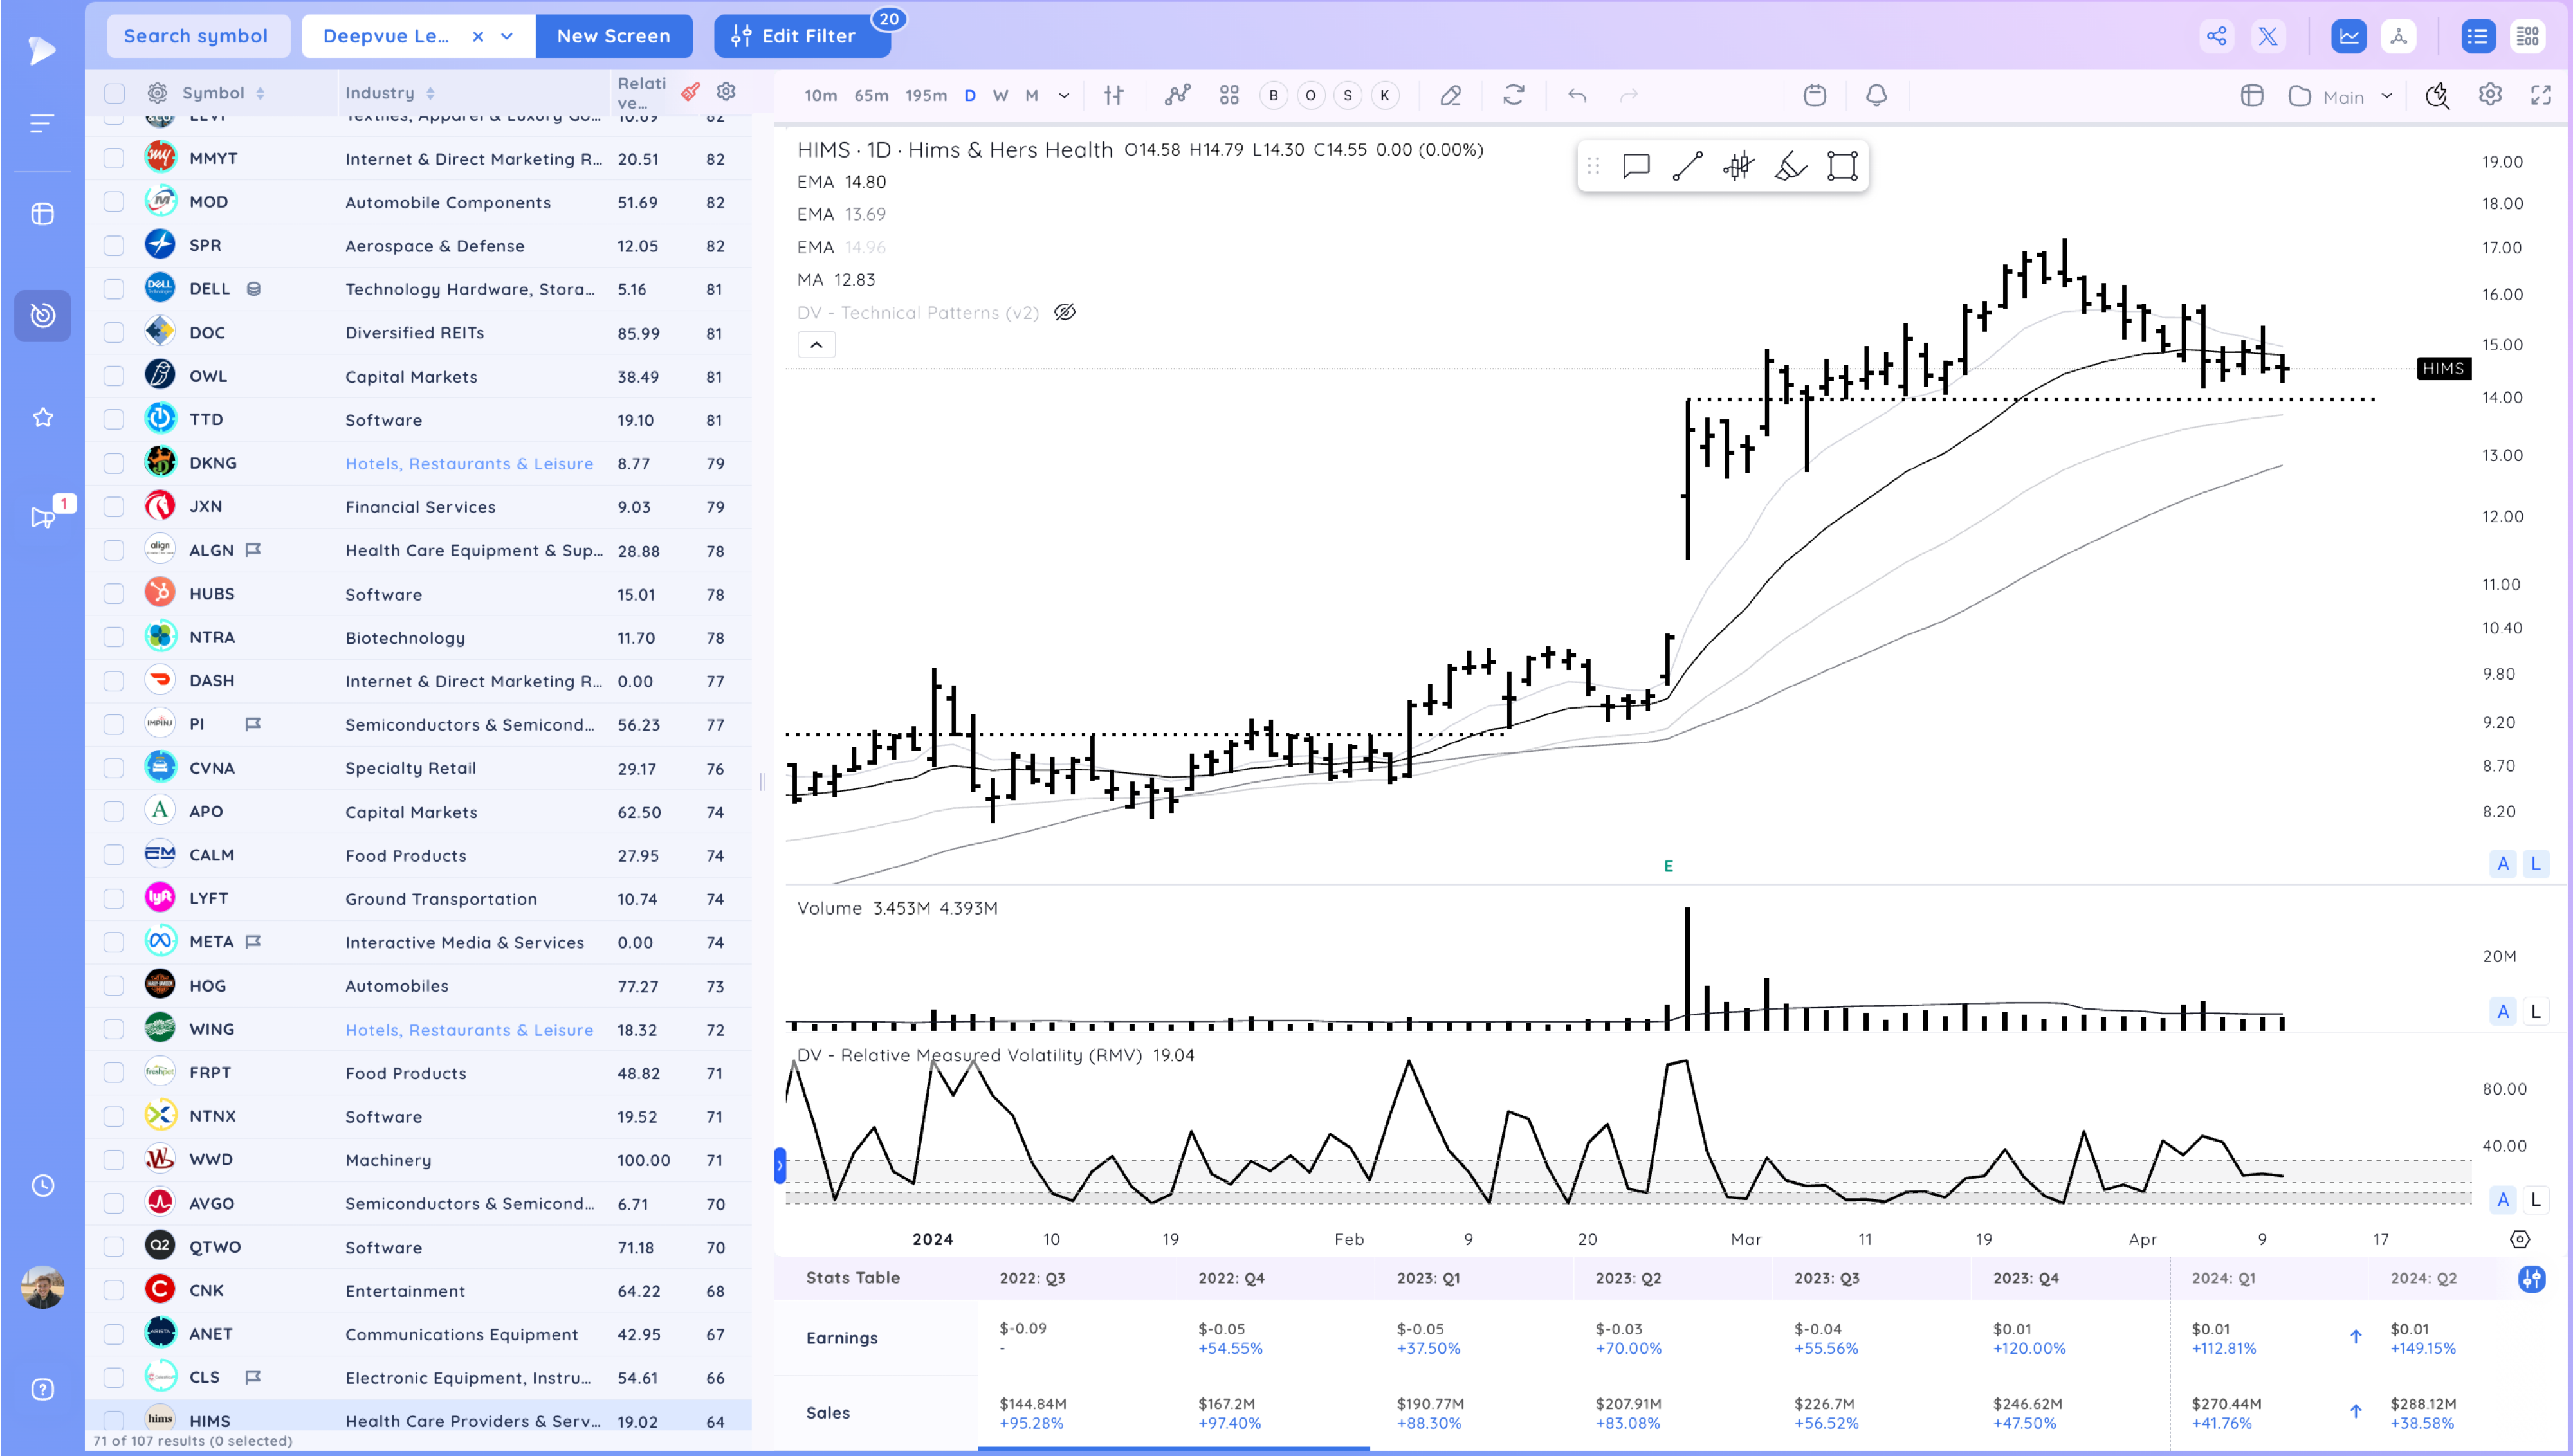Click the Sales 2024: Q1 up arrow
2573x1456 pixels.
[x=2356, y=1412]
